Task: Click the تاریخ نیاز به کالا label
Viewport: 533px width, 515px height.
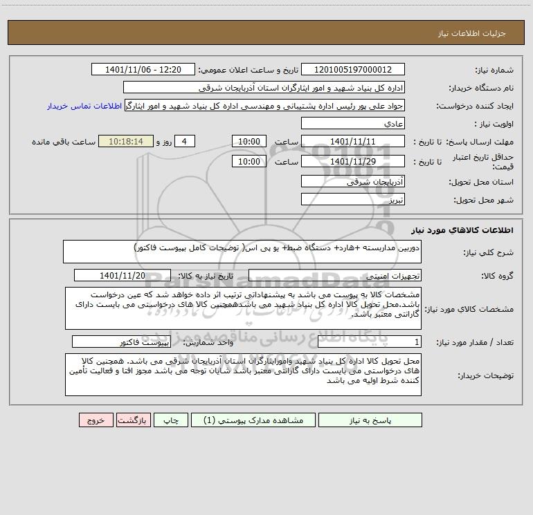Action: point(206,276)
